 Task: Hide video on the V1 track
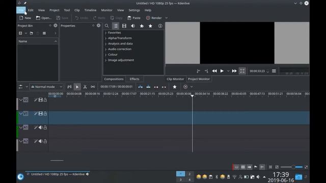click(x=41, y=114)
